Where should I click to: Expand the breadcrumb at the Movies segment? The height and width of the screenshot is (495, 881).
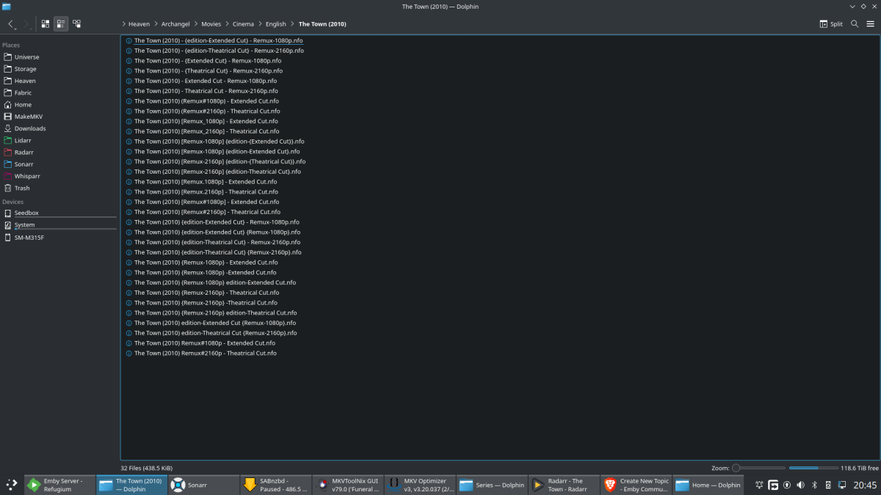coord(211,23)
